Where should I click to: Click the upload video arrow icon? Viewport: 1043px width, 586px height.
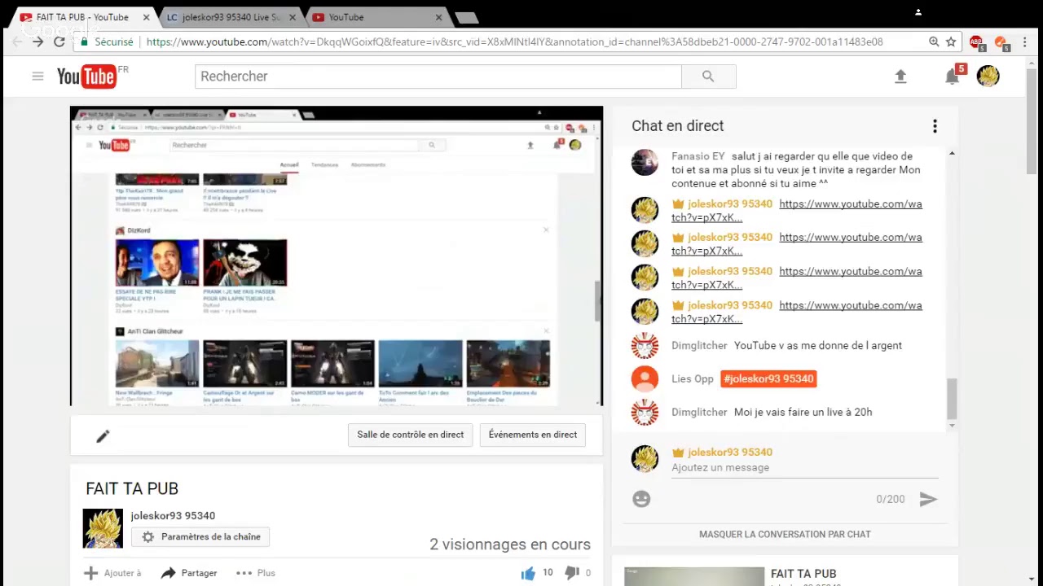[x=900, y=77]
